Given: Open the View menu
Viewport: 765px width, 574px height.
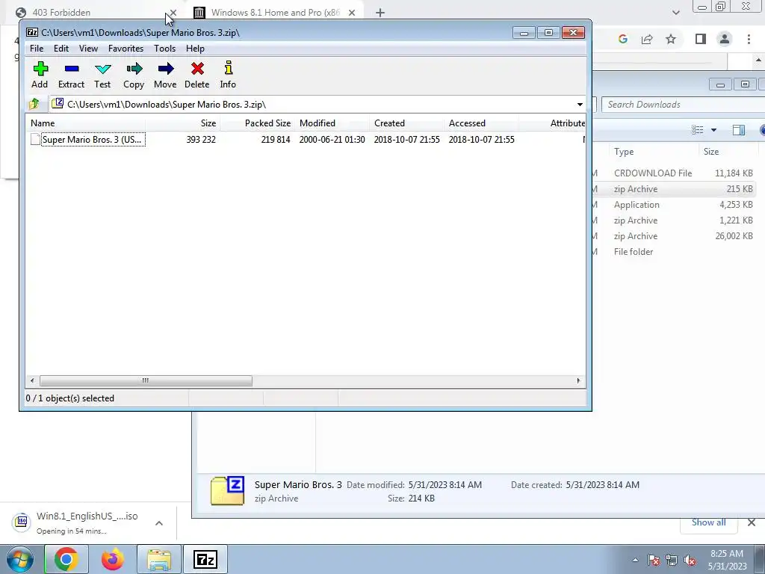Looking at the screenshot, I should click(88, 49).
